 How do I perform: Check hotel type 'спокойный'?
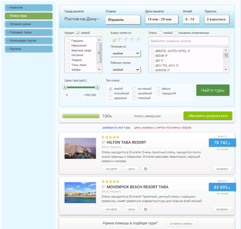[x=111, y=93]
